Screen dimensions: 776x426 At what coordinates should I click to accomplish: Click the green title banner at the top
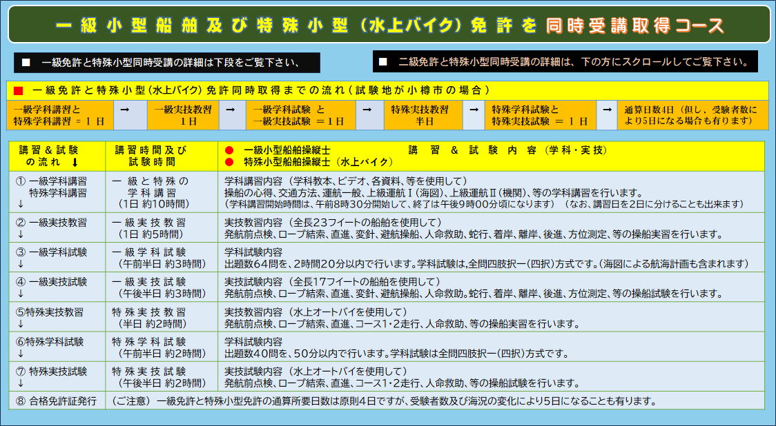(388, 25)
